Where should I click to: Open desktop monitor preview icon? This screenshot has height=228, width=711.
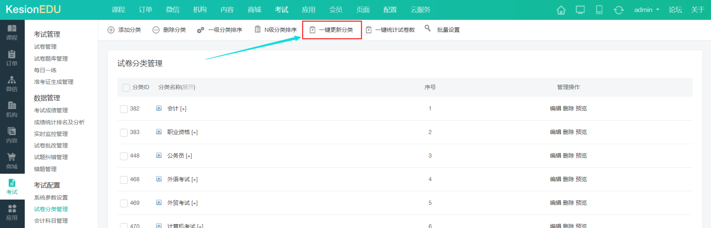[580, 10]
